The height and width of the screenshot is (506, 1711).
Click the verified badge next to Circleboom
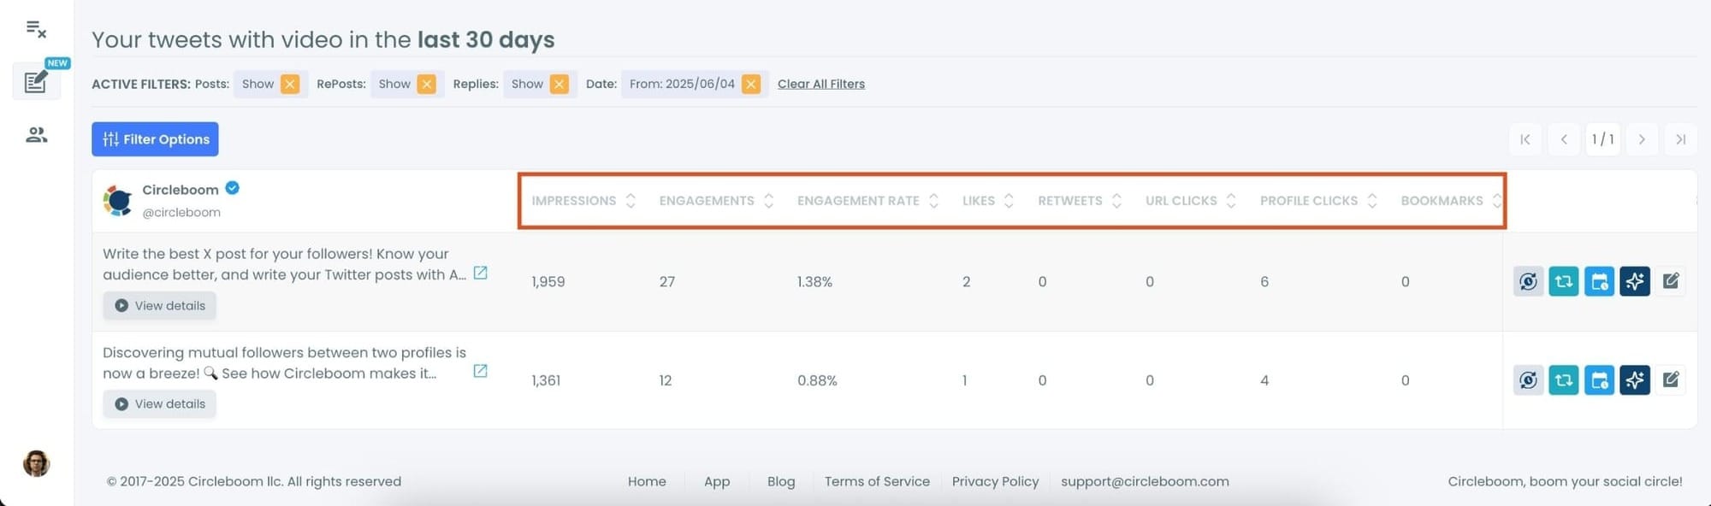pos(232,188)
